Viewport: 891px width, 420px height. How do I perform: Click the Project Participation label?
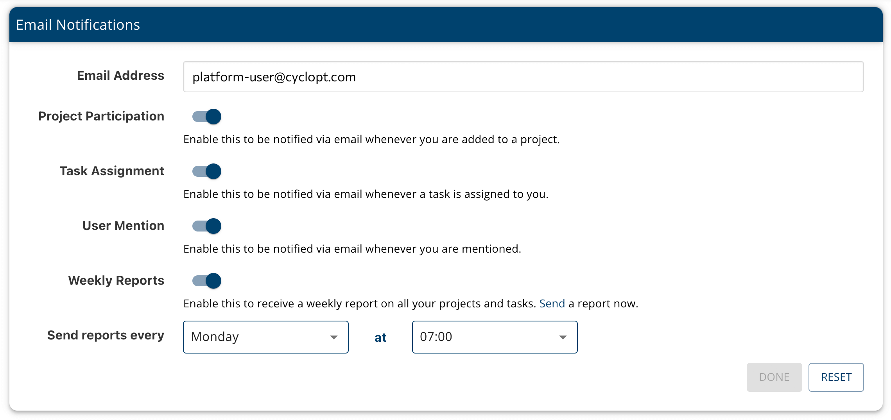coord(101,116)
